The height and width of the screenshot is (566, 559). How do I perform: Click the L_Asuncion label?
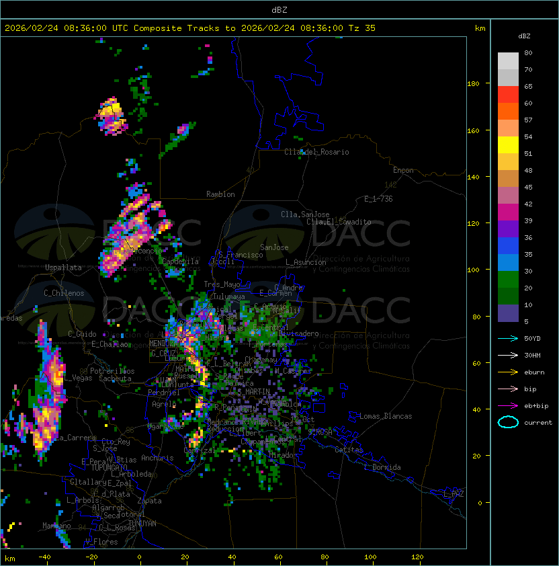[x=306, y=262]
